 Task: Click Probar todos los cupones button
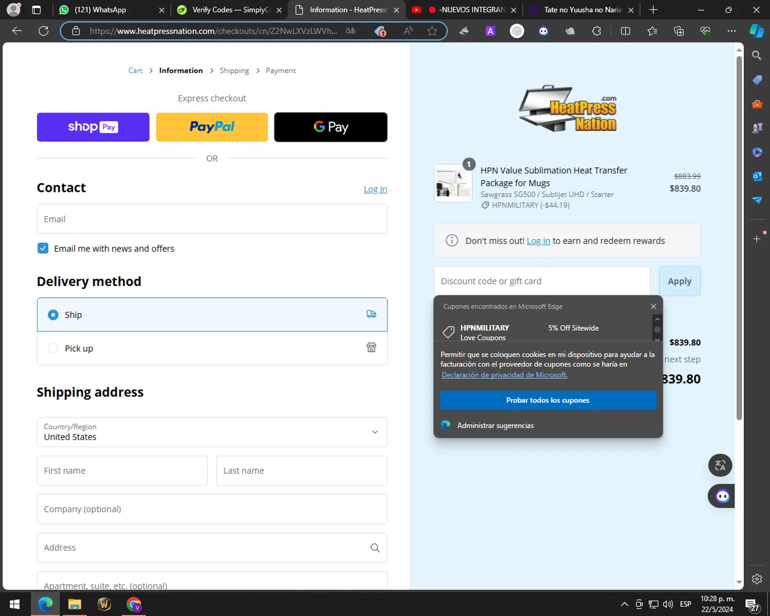pyautogui.click(x=548, y=400)
